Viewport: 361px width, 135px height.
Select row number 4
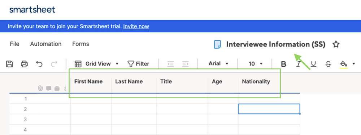pyautogui.click(x=26, y=130)
